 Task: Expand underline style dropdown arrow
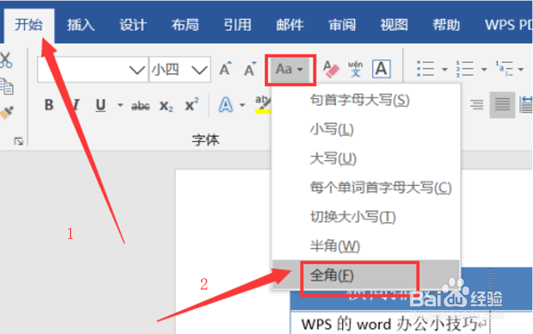(x=120, y=105)
